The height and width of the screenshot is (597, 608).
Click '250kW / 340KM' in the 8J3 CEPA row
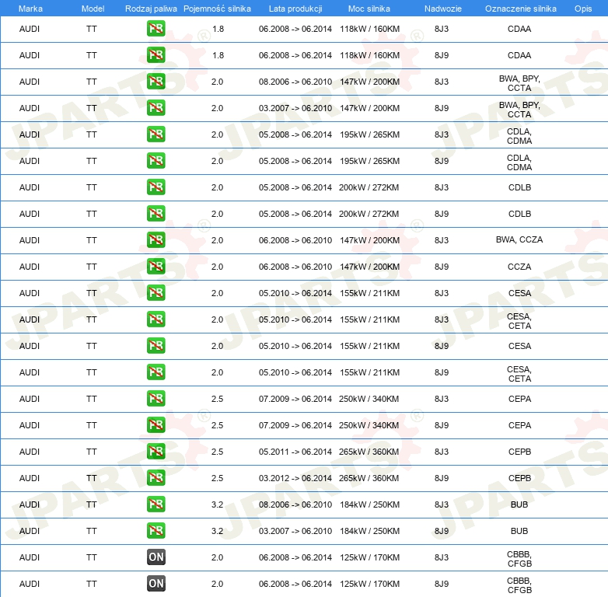[x=369, y=399]
